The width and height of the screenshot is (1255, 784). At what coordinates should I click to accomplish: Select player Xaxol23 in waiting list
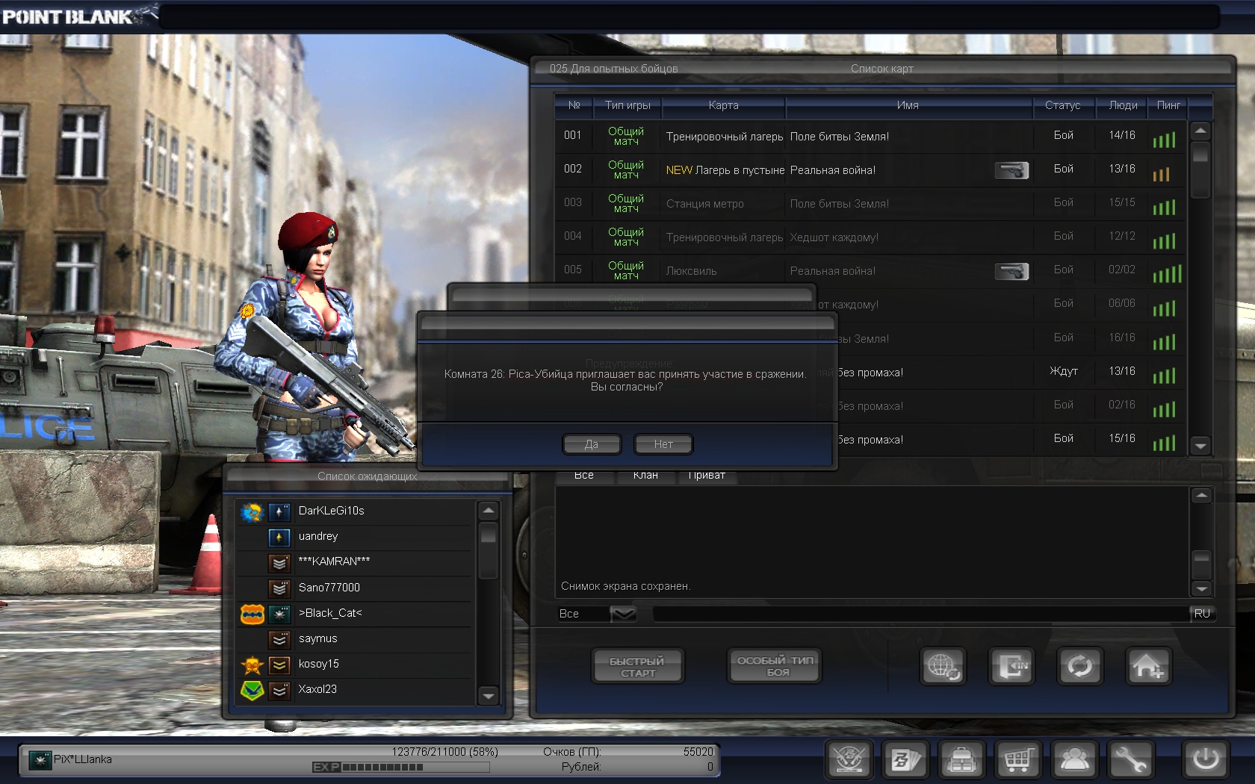(355, 690)
